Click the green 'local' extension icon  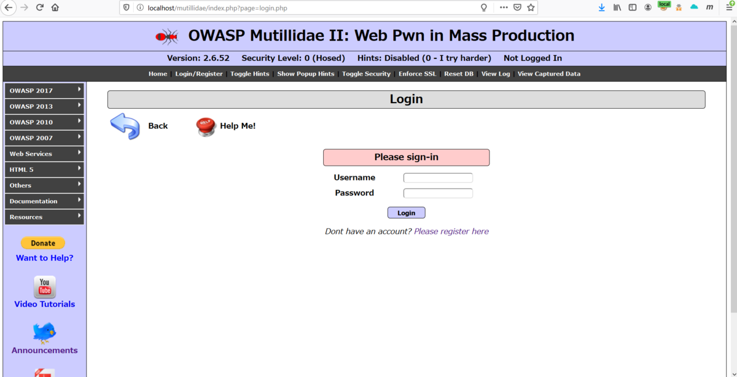click(664, 6)
